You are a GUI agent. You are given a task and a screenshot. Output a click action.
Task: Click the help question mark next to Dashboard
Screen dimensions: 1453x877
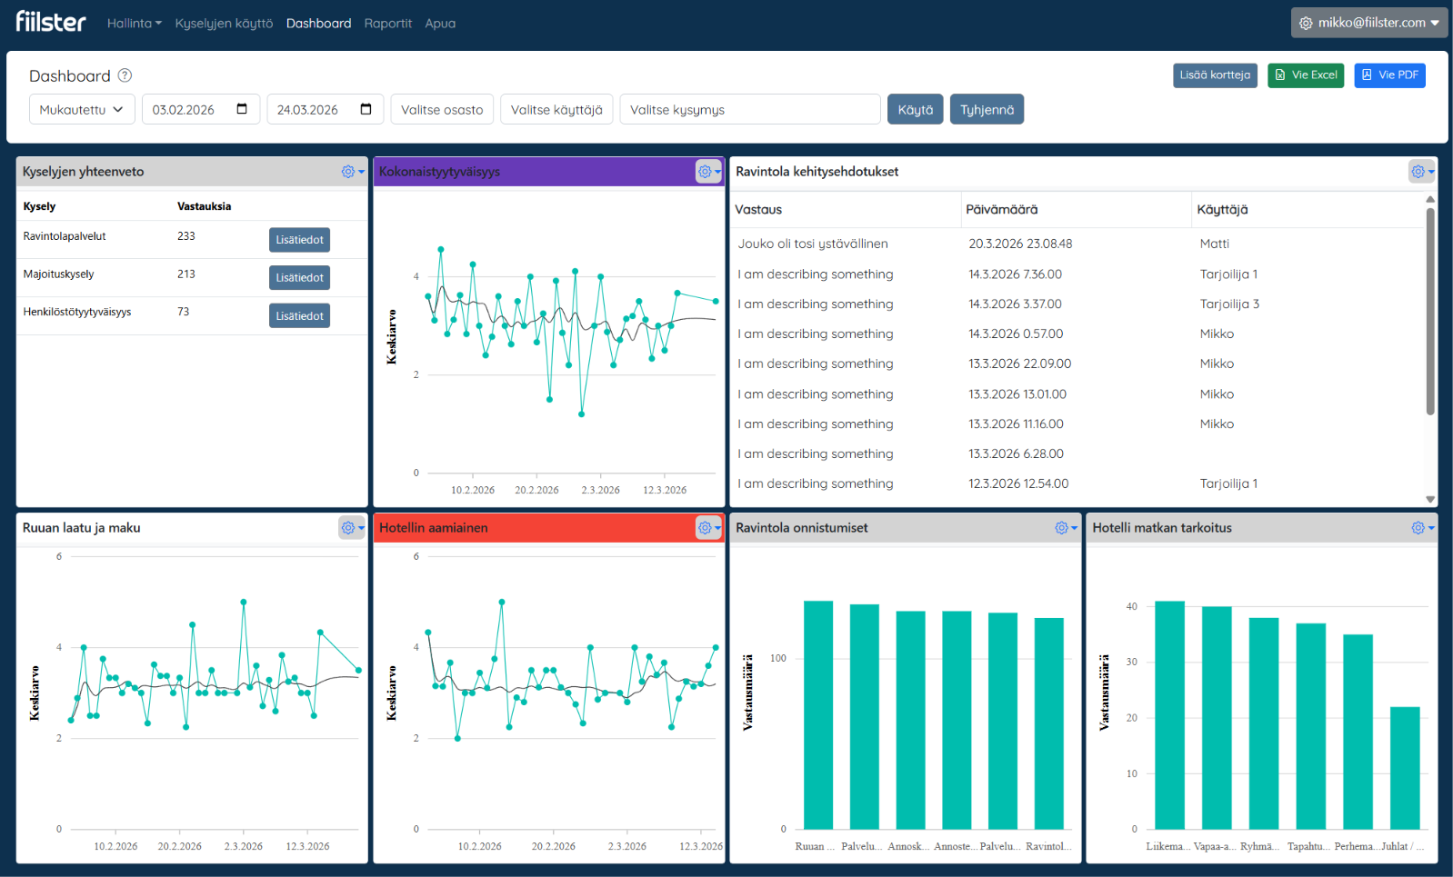pos(125,75)
